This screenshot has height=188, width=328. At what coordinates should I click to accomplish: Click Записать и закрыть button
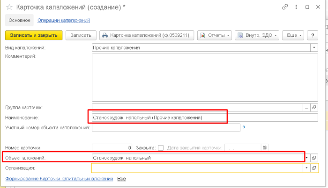point(34,35)
